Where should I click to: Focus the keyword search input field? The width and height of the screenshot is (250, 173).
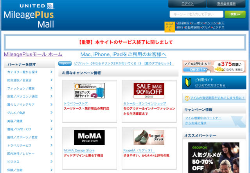(196, 14)
